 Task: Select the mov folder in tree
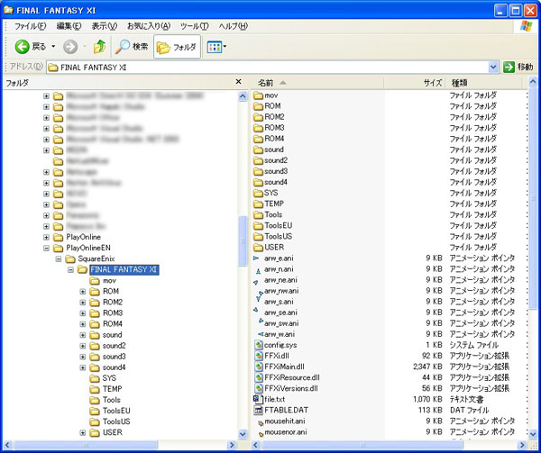109,281
